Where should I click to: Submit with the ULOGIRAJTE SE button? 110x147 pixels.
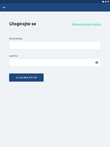(x=26, y=78)
